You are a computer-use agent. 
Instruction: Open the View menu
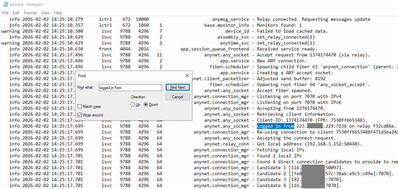pyautogui.click(x=45, y=13)
